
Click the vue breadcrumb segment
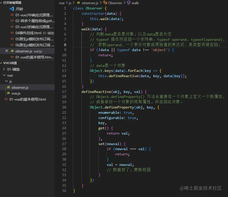(x=62, y=3)
